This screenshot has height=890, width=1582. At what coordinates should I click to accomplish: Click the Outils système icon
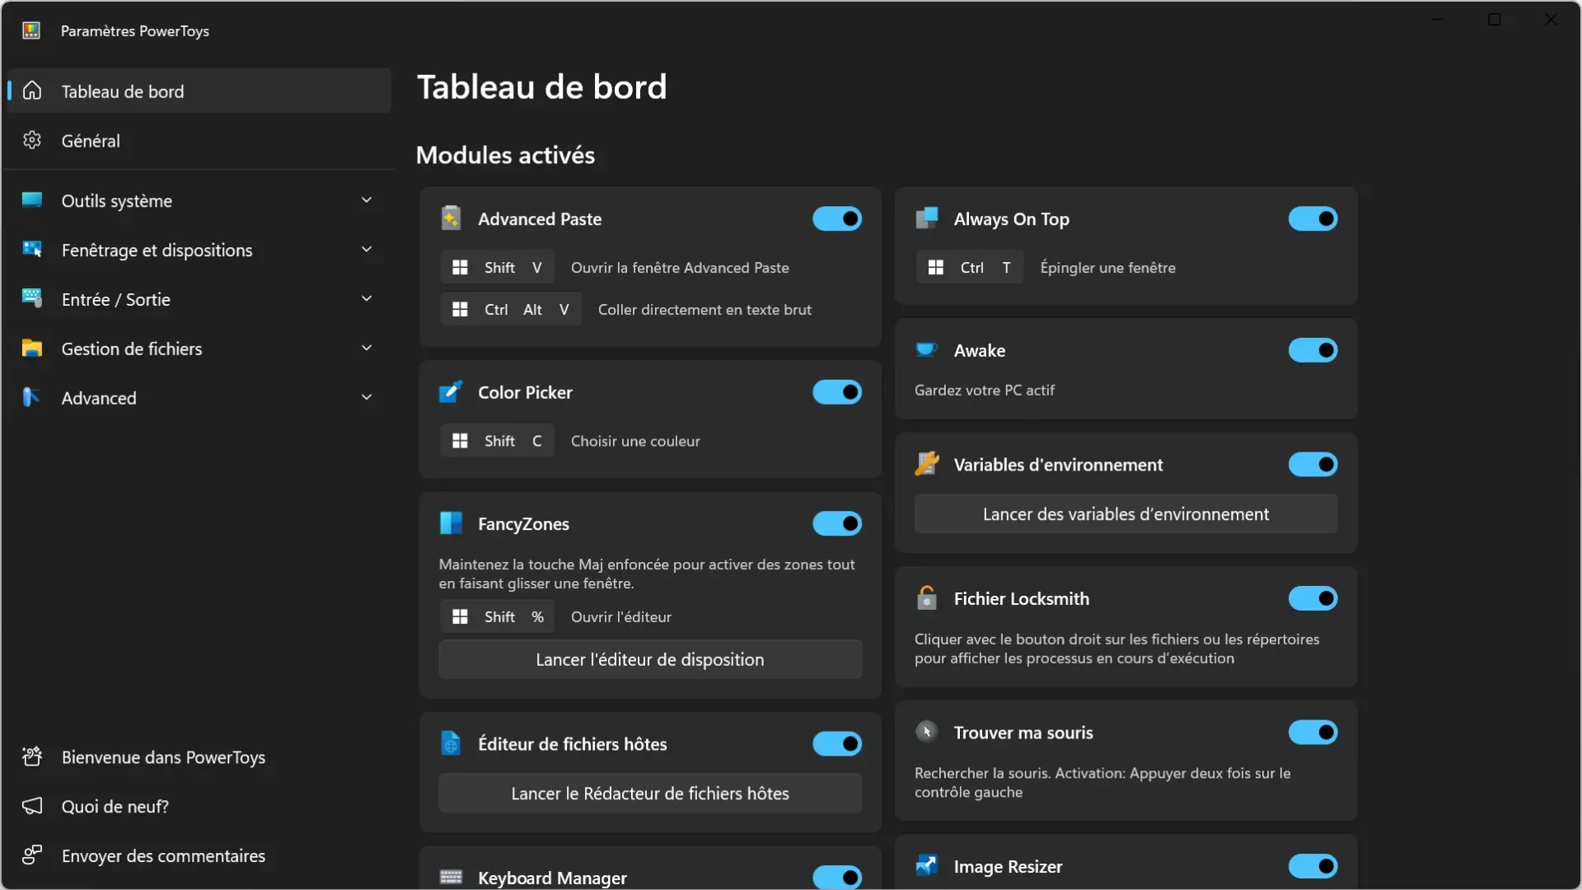point(32,200)
